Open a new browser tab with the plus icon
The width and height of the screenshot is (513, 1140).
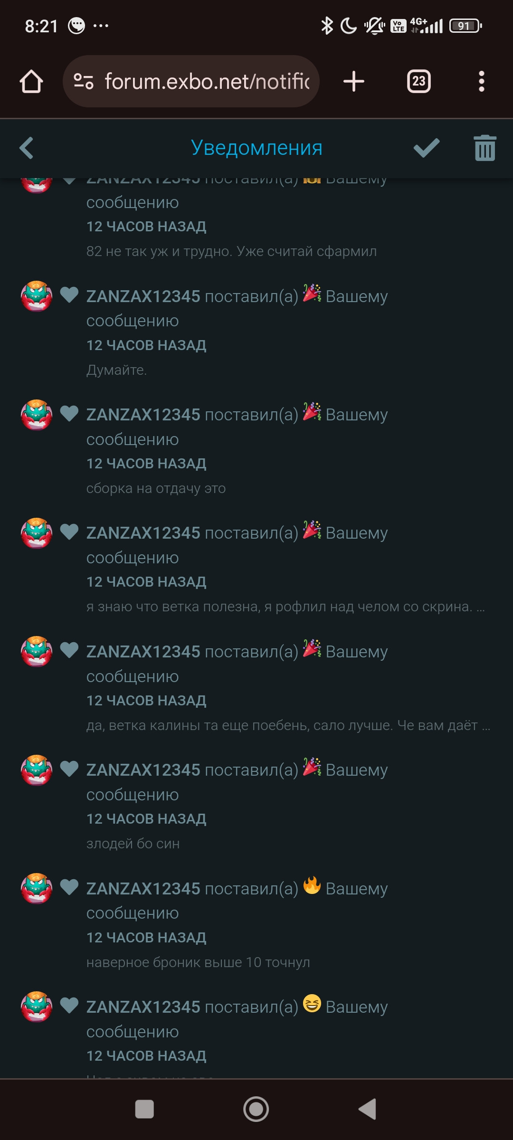pyautogui.click(x=354, y=81)
